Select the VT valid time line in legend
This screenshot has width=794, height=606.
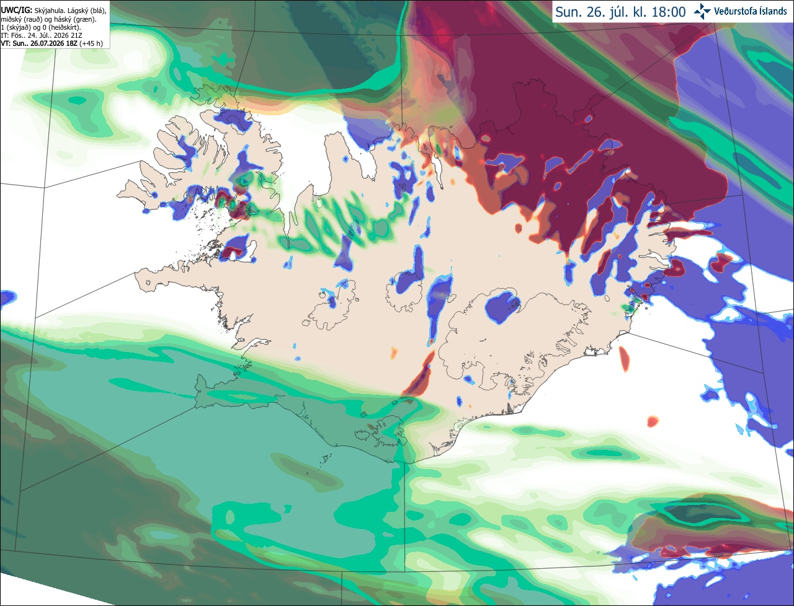pos(52,43)
